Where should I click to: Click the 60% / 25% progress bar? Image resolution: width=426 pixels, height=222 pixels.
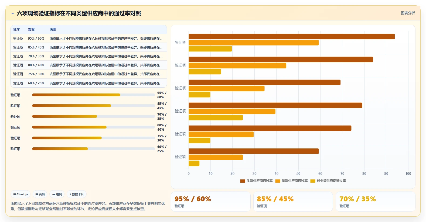93,149
